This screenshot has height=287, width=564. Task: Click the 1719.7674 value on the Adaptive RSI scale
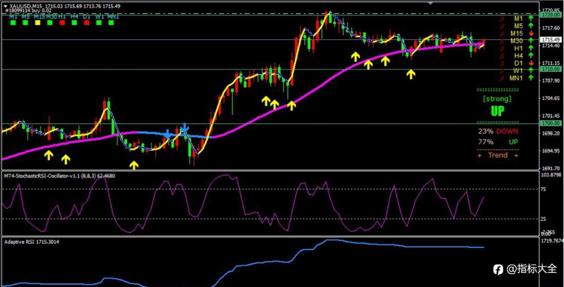click(x=551, y=241)
